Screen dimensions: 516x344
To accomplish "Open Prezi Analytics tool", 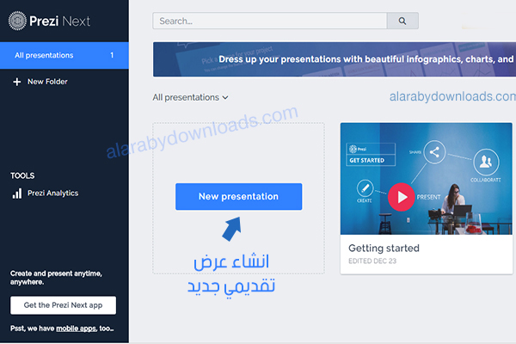I will pos(46,193).
